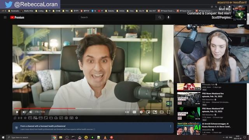Viewport: 249px width, 140px height.
Task: Open the Chess bookmarks folder
Action: coord(130,11)
